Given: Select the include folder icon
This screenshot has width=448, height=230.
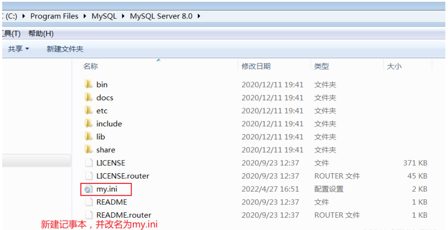Looking at the screenshot, I should point(89,124).
